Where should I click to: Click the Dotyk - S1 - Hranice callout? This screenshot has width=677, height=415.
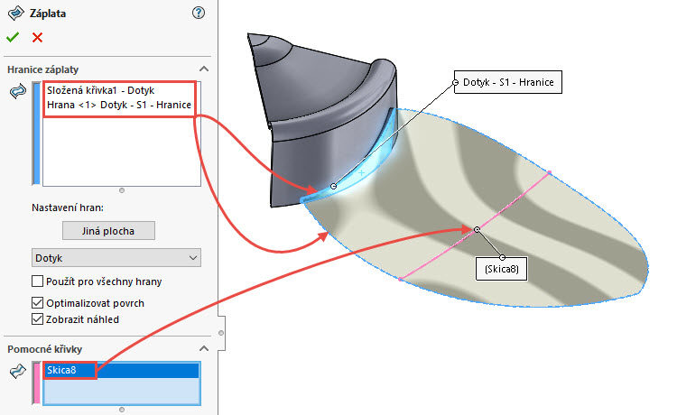point(508,82)
